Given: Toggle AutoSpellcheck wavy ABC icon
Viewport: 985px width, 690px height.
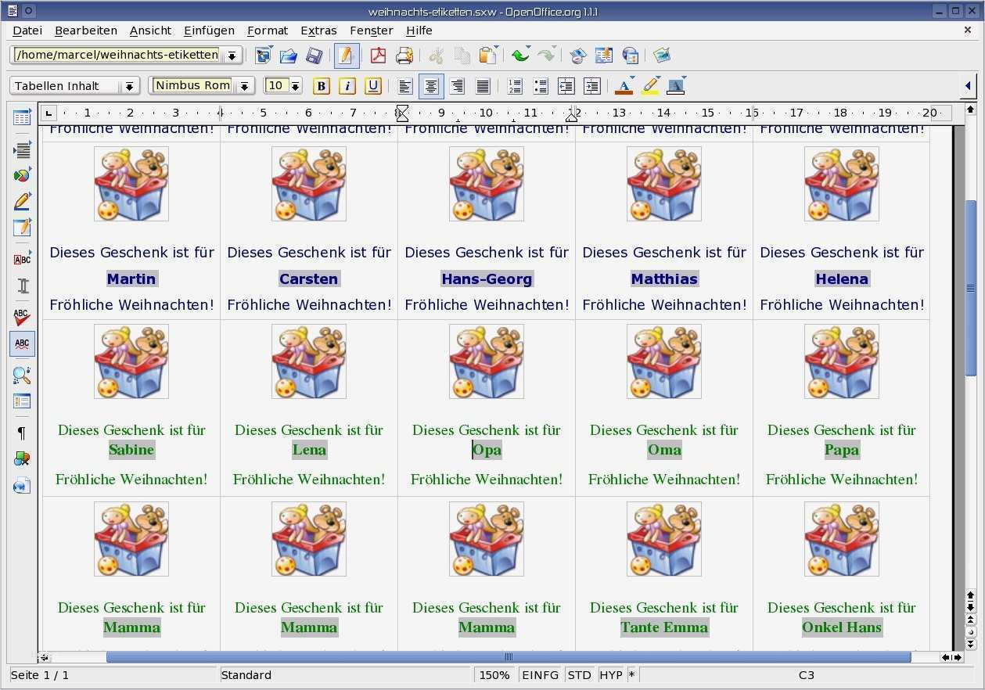Looking at the screenshot, I should [22, 343].
